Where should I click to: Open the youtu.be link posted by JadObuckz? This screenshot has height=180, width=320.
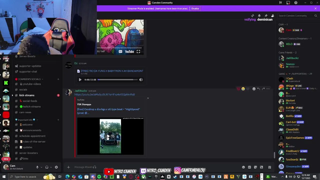[x=104, y=94]
